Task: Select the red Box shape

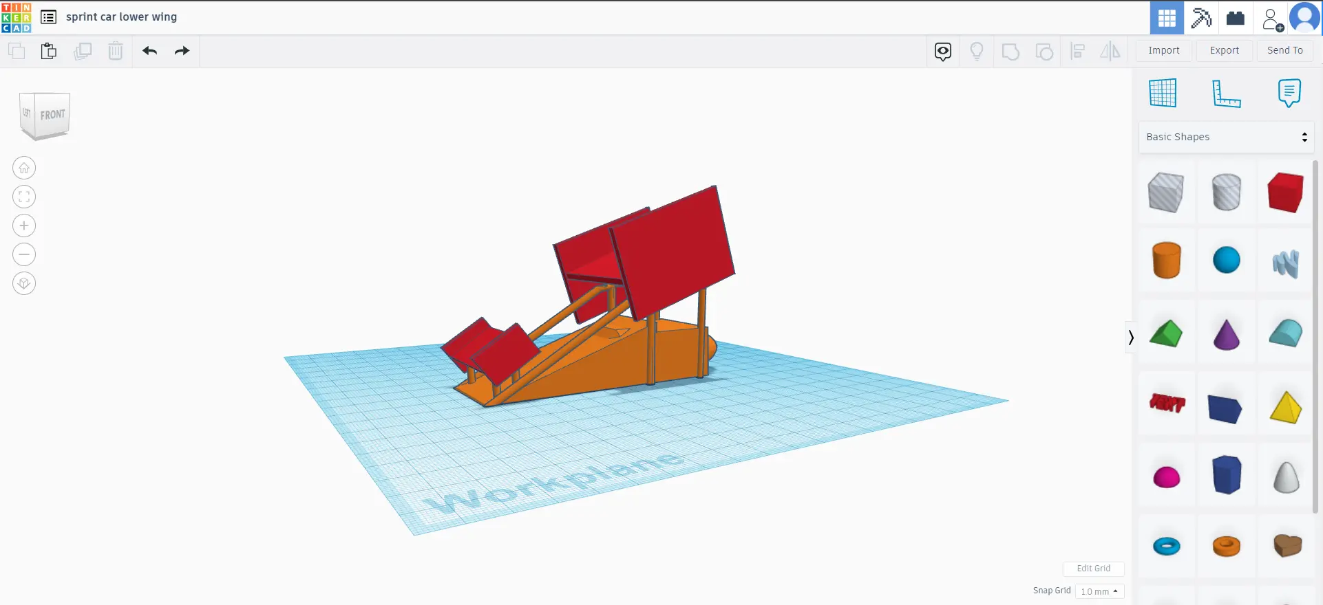Action: coord(1285,192)
